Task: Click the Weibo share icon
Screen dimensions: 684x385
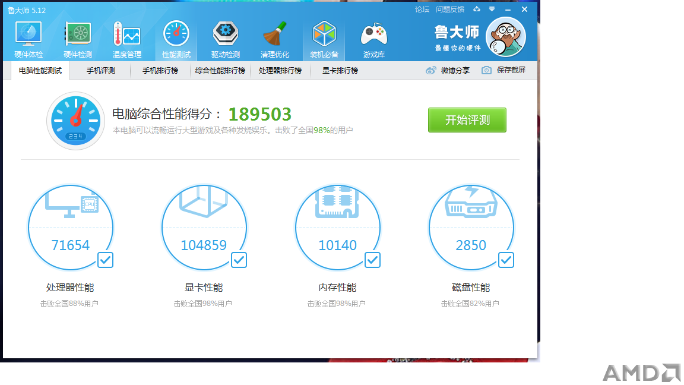Action: [430, 70]
